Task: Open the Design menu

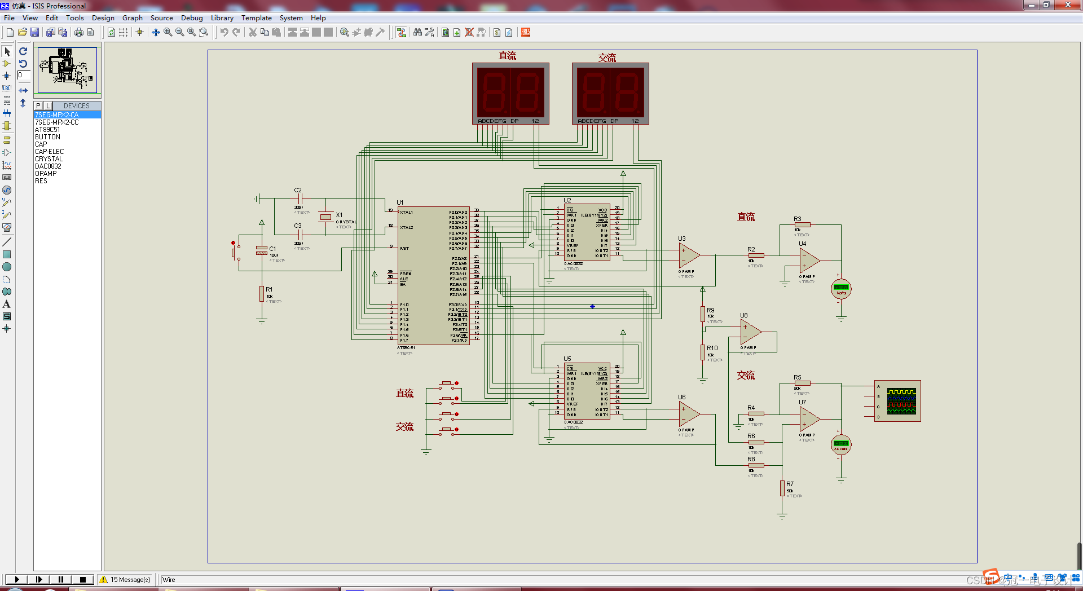Action: tap(103, 17)
